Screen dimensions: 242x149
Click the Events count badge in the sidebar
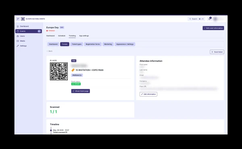39,31
